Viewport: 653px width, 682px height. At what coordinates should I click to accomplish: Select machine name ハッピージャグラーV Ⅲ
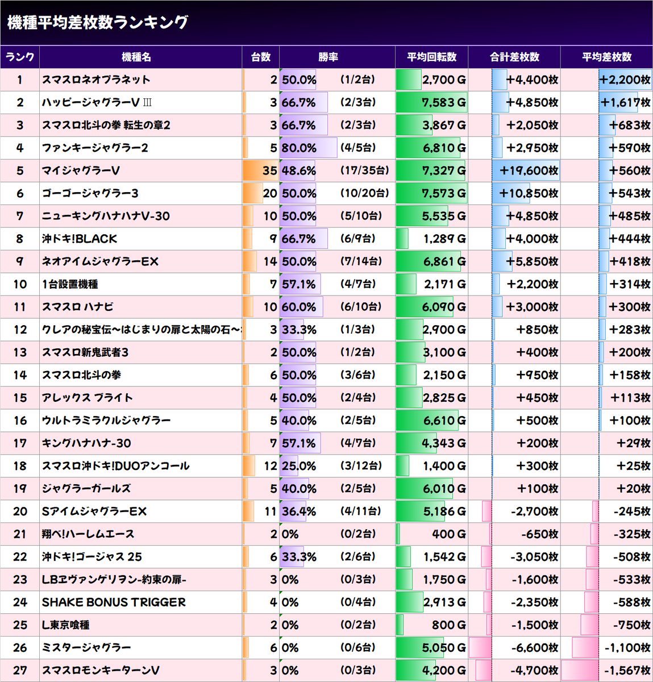(x=97, y=102)
